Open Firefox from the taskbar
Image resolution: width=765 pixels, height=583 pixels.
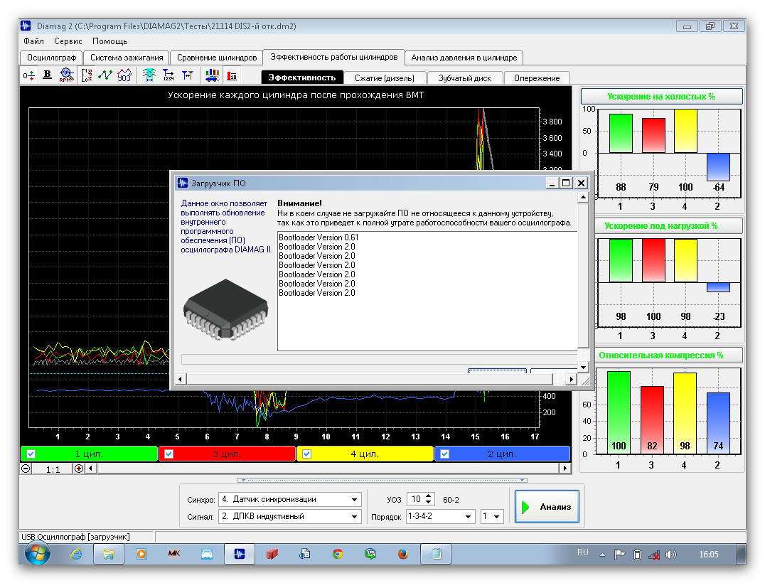pos(403,555)
